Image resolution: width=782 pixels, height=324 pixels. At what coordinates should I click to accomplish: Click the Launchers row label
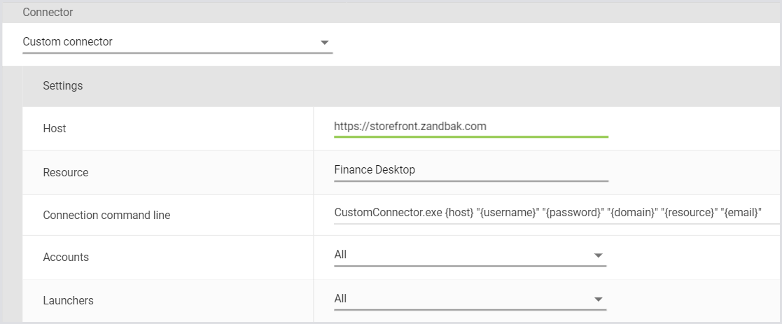click(x=68, y=301)
